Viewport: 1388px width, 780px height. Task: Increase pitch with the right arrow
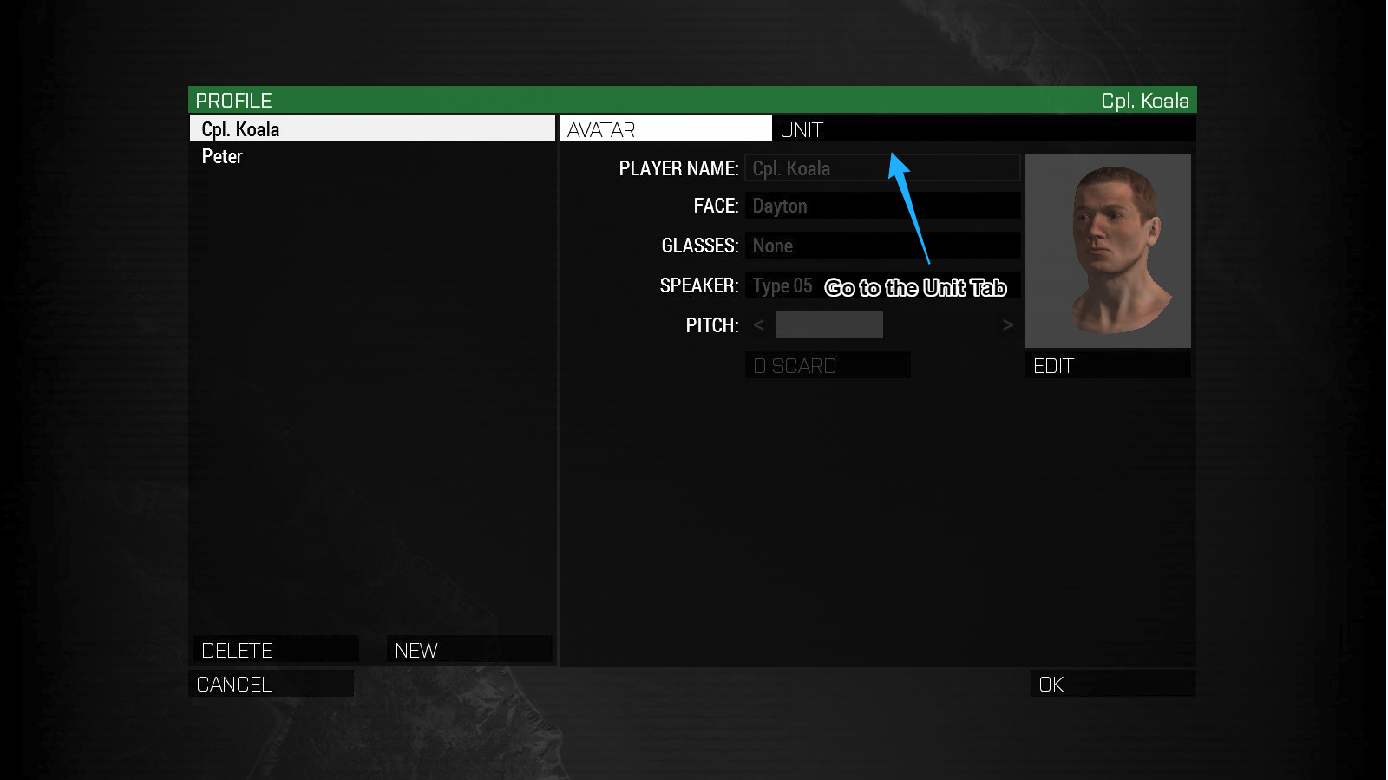point(1007,325)
